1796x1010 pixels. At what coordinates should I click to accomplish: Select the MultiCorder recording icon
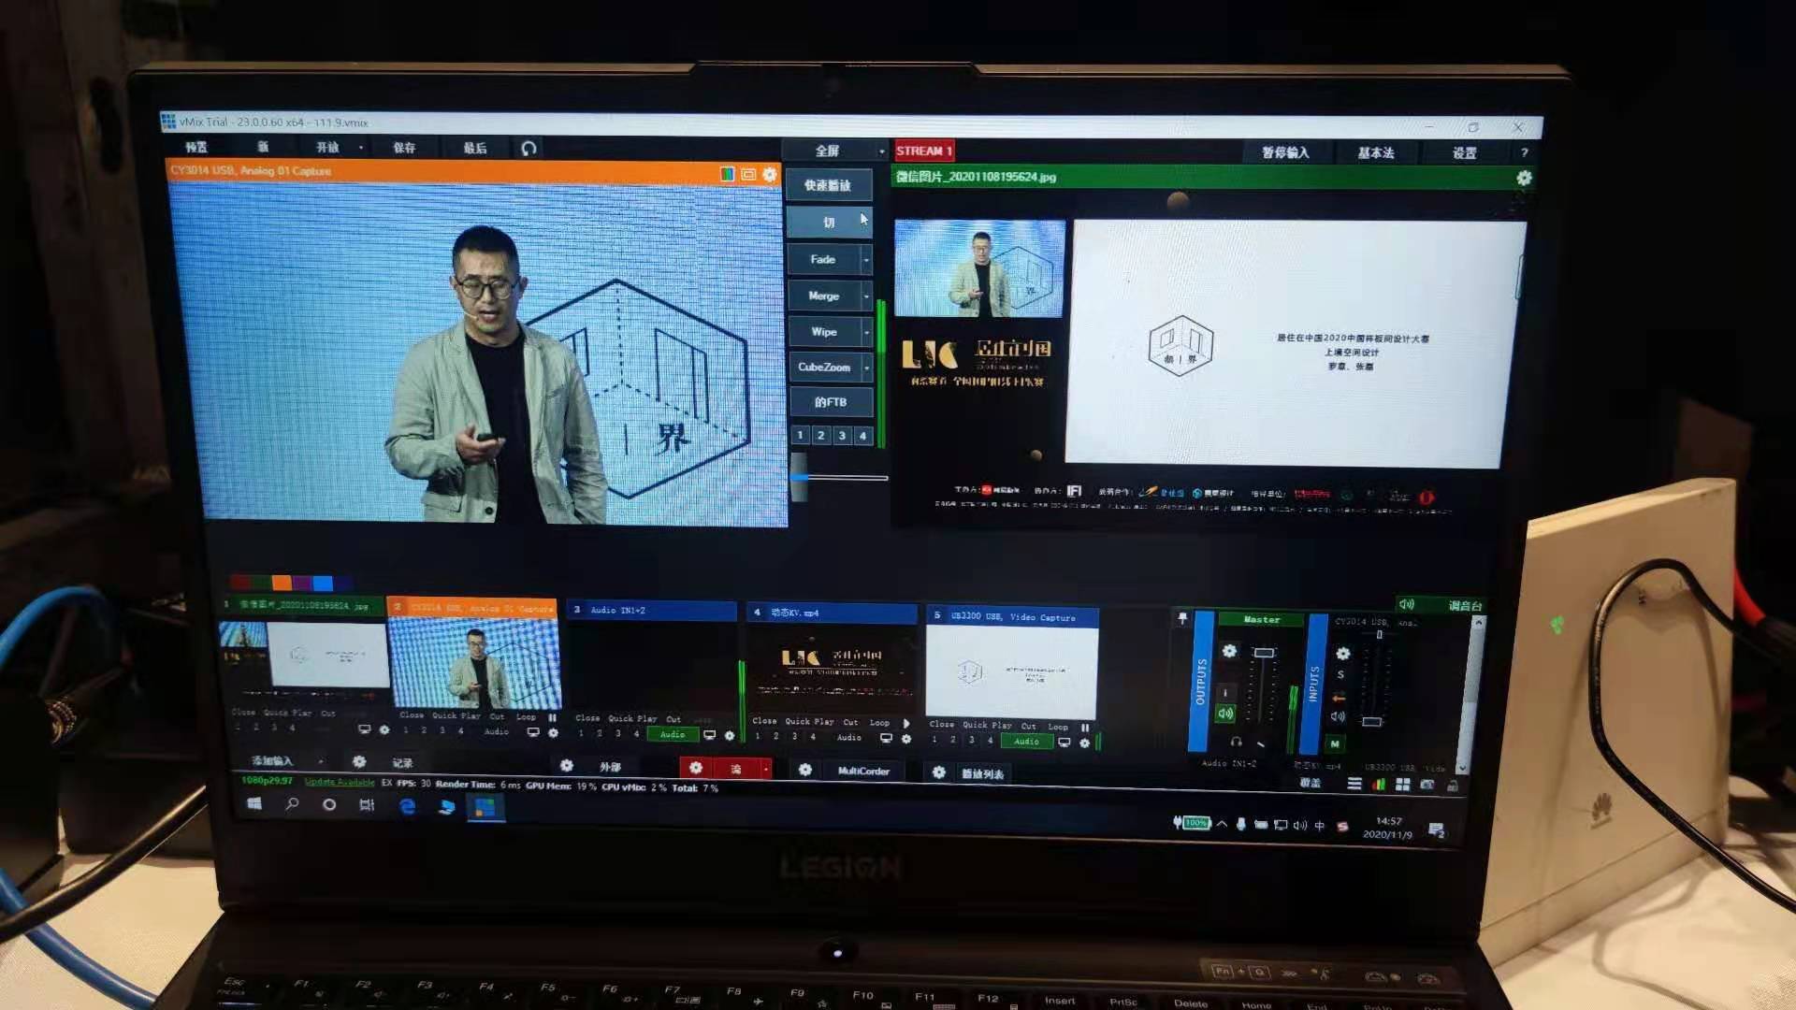coord(863,771)
